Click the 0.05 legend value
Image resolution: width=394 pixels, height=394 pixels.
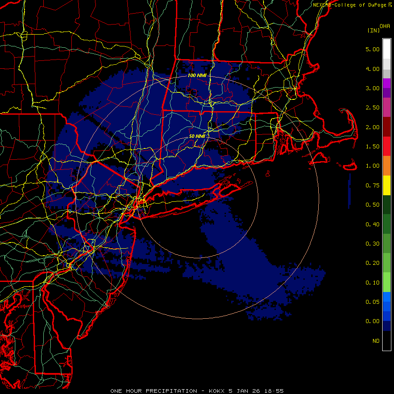click(x=373, y=302)
